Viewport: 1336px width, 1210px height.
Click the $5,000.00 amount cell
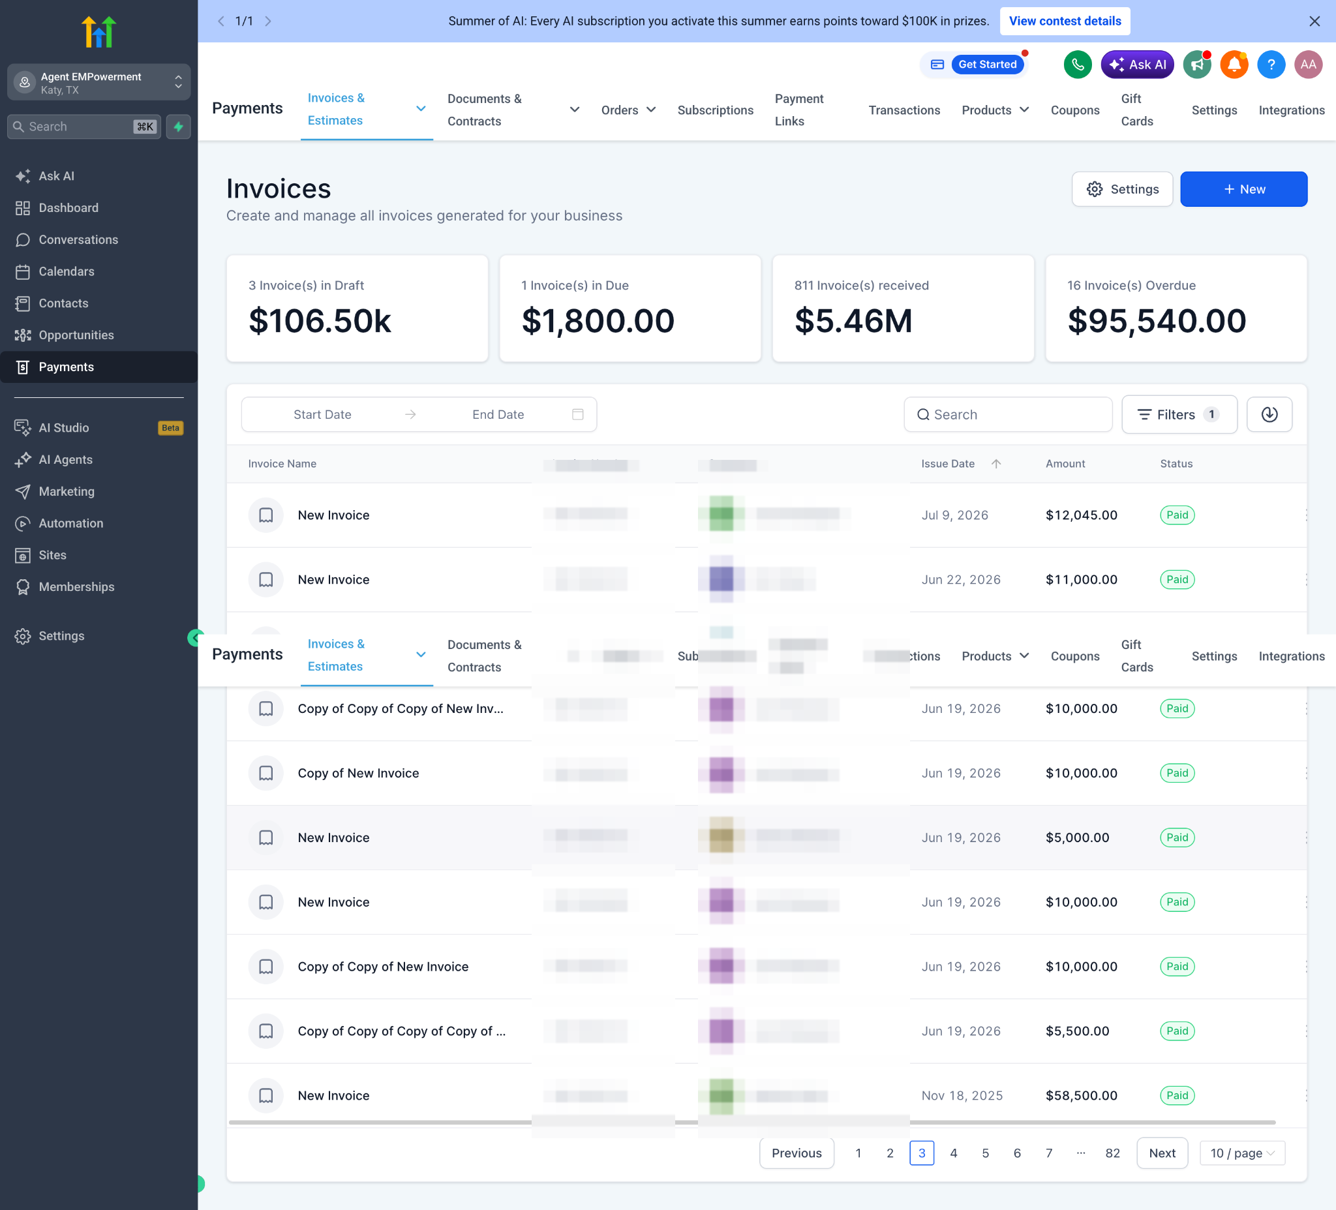[x=1077, y=838]
